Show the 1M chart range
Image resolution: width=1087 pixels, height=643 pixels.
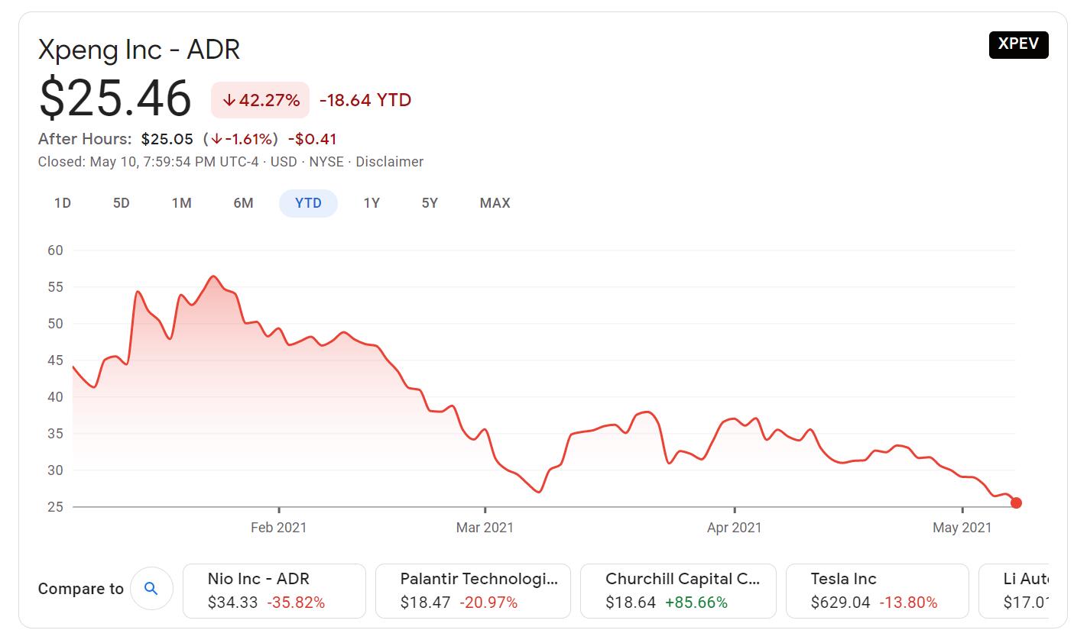pyautogui.click(x=181, y=203)
